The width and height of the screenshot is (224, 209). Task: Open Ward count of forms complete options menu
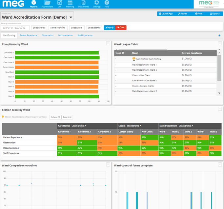(x=220, y=165)
